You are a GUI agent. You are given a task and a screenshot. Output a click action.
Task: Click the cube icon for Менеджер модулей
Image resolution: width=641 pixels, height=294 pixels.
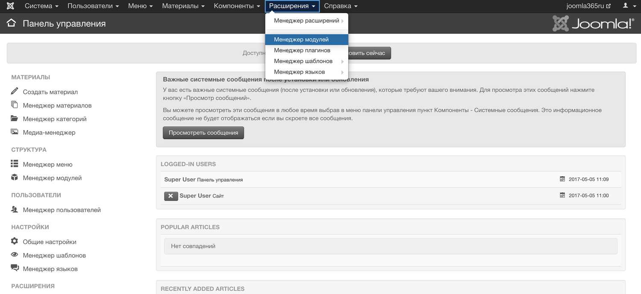click(x=15, y=178)
